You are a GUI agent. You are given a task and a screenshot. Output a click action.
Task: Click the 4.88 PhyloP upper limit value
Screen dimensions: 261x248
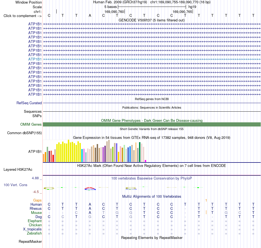tap(35, 178)
